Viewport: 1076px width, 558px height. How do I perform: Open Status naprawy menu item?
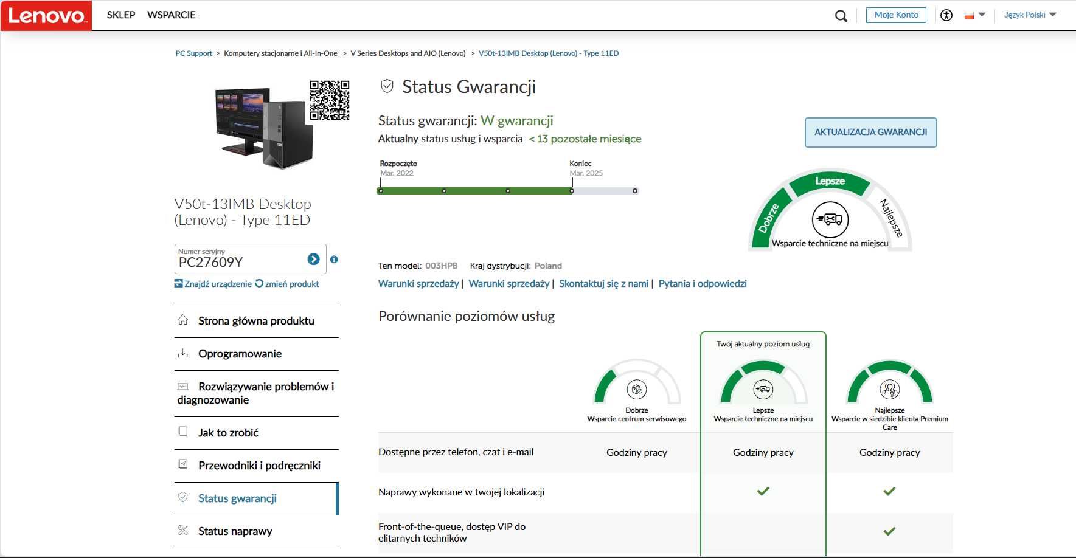256,531
